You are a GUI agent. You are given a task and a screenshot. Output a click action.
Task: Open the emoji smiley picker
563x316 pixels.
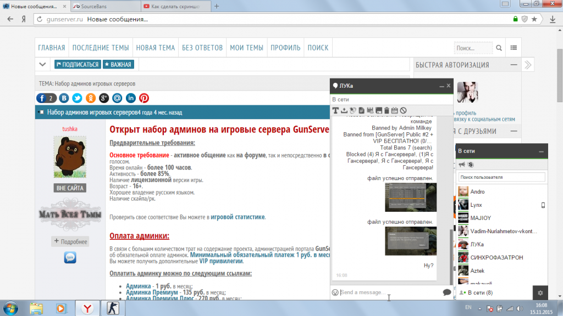[335, 292]
